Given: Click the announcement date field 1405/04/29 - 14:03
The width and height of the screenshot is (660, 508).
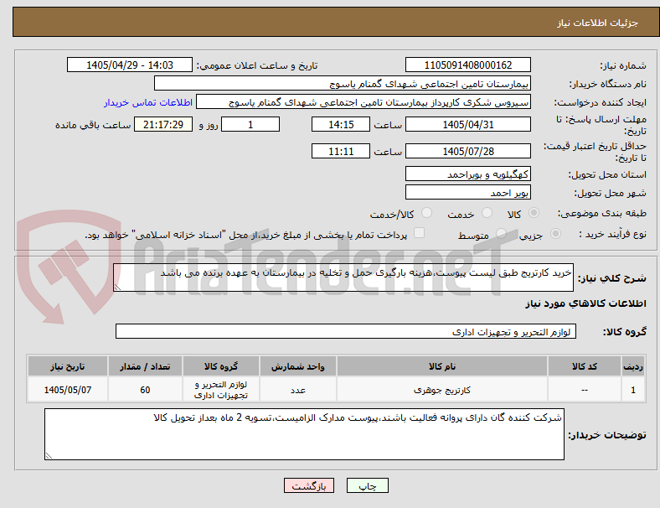Looking at the screenshot, I should tap(130, 65).
